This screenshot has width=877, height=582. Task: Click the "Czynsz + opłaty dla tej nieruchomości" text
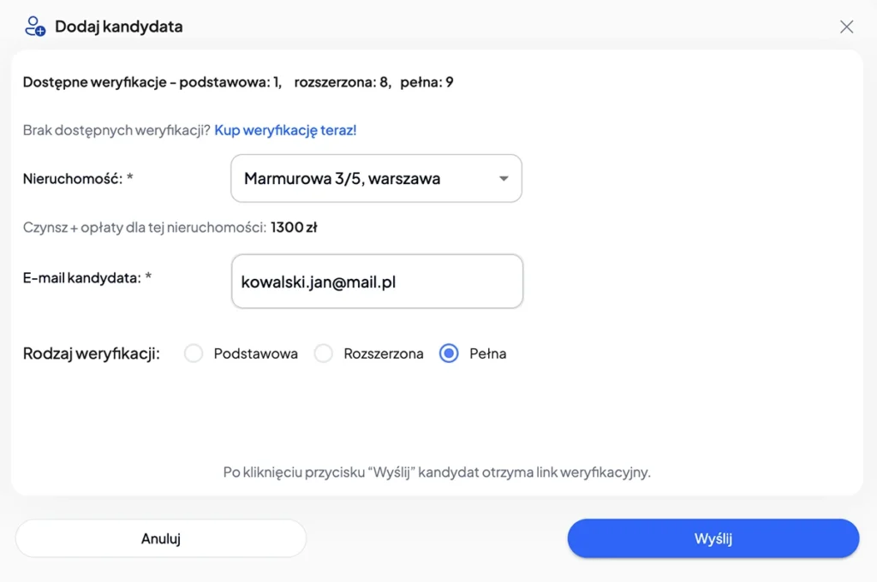point(145,228)
